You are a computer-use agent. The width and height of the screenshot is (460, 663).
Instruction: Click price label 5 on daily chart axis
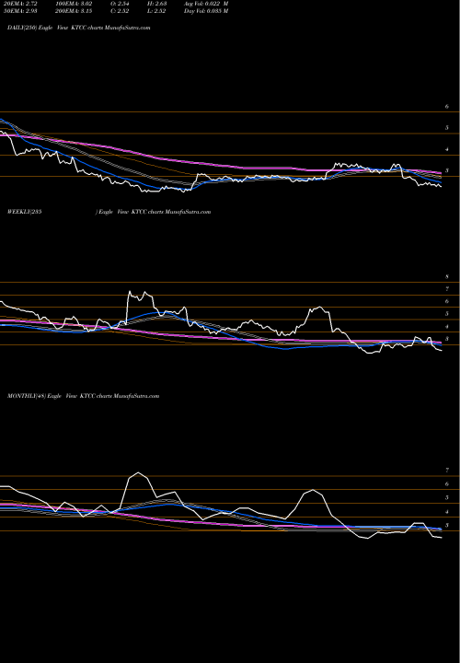[447, 128]
